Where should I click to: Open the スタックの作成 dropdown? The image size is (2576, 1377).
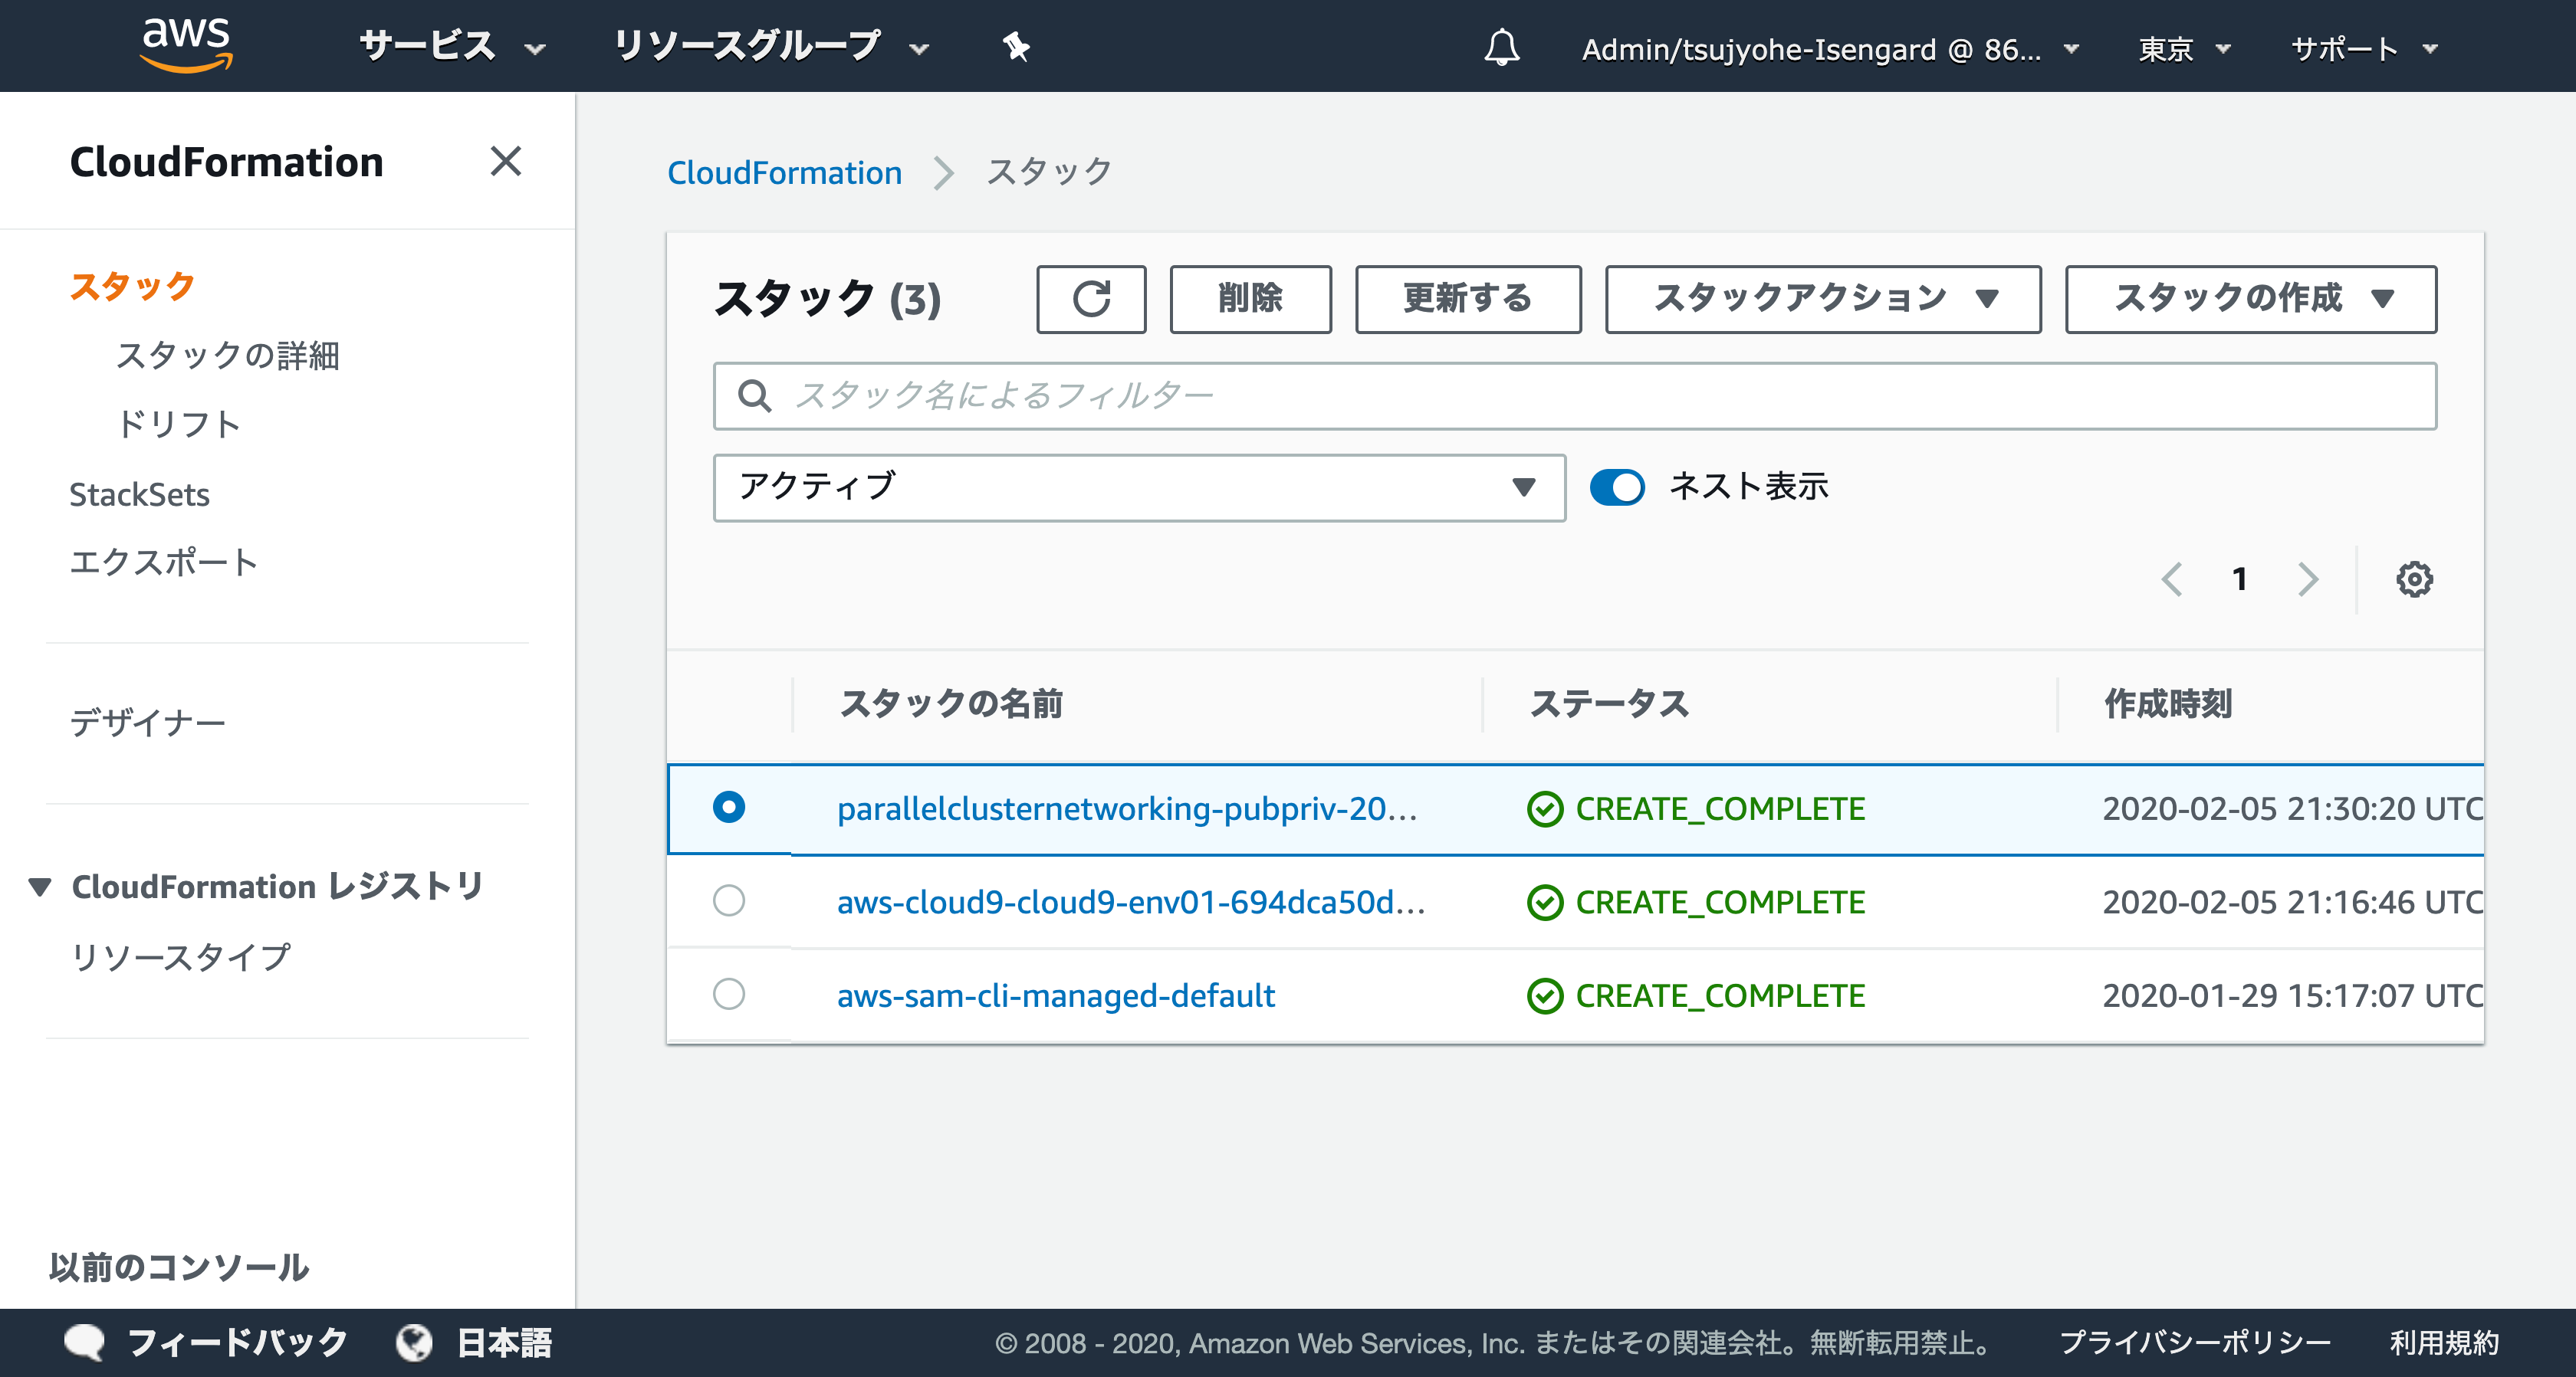(x=2251, y=299)
